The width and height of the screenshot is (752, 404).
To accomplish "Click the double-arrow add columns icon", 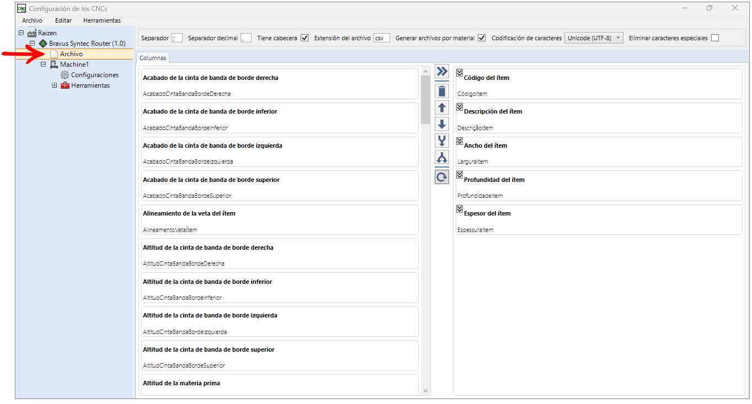I will (441, 72).
